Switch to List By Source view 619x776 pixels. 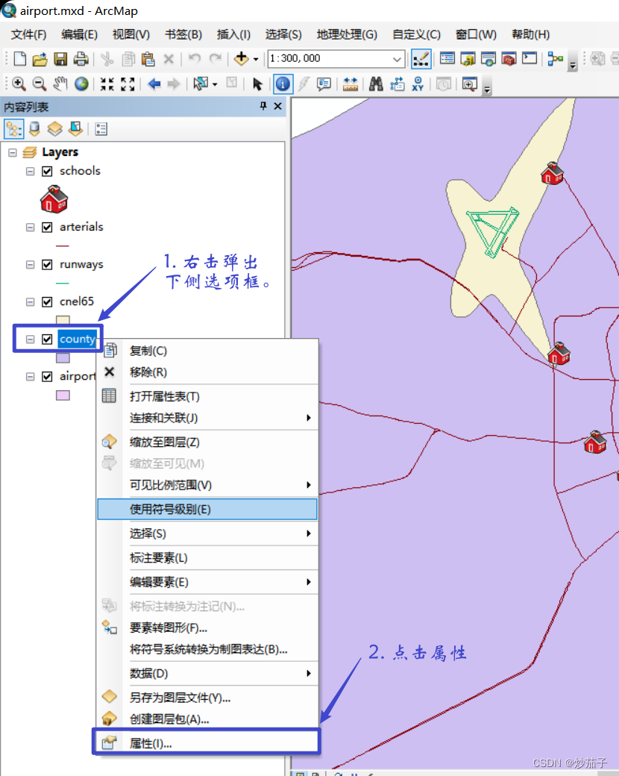[x=34, y=129]
